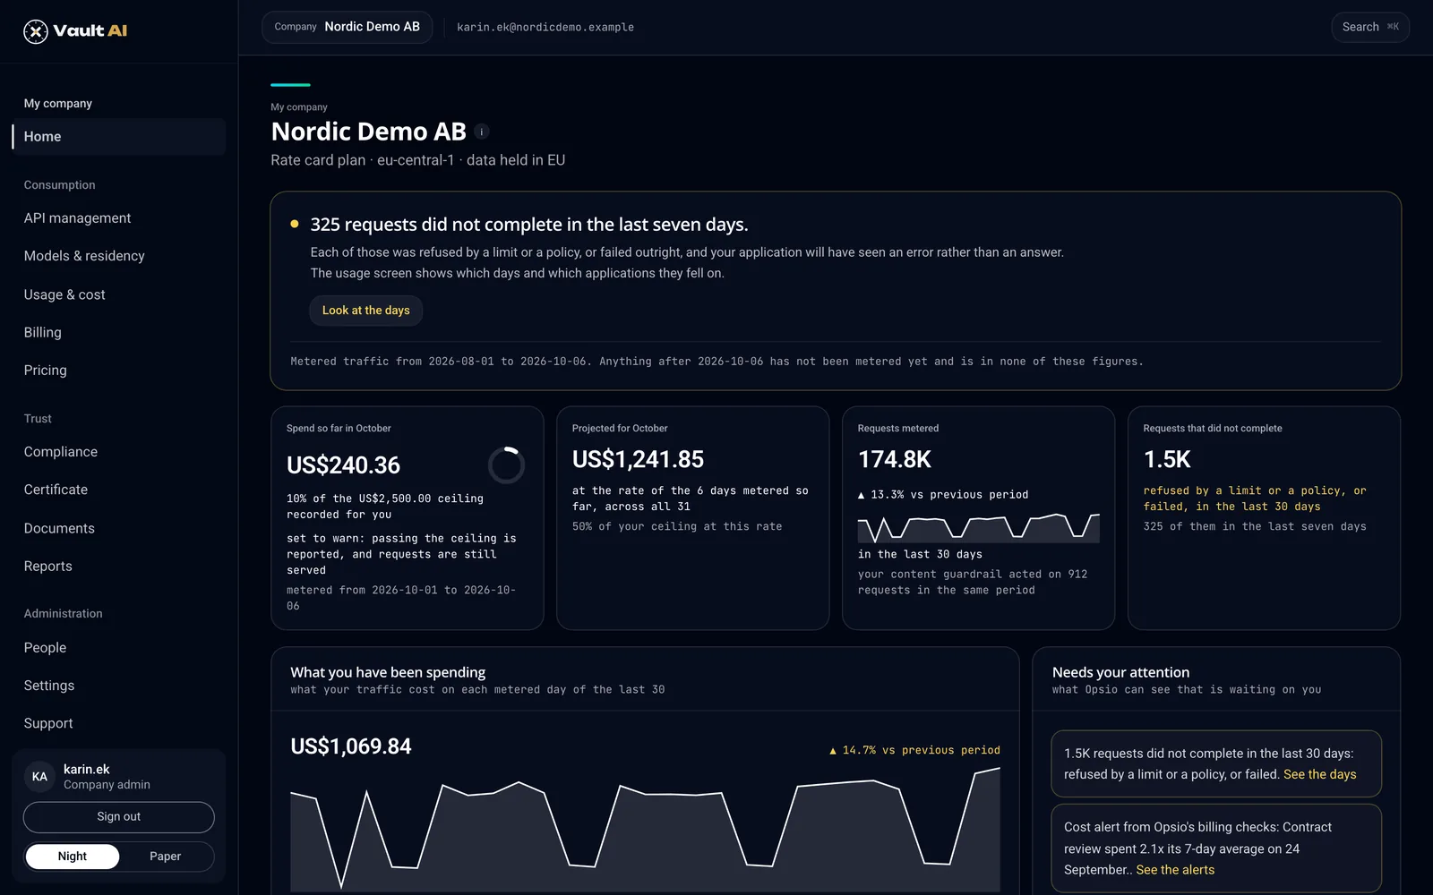The image size is (1433, 895).
Task: Click the 325 requests did not complete headline
Action: [x=529, y=225]
